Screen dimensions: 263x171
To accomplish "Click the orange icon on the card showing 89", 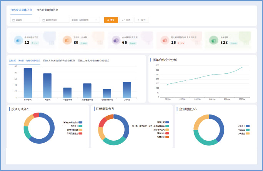I will [x=67, y=40].
